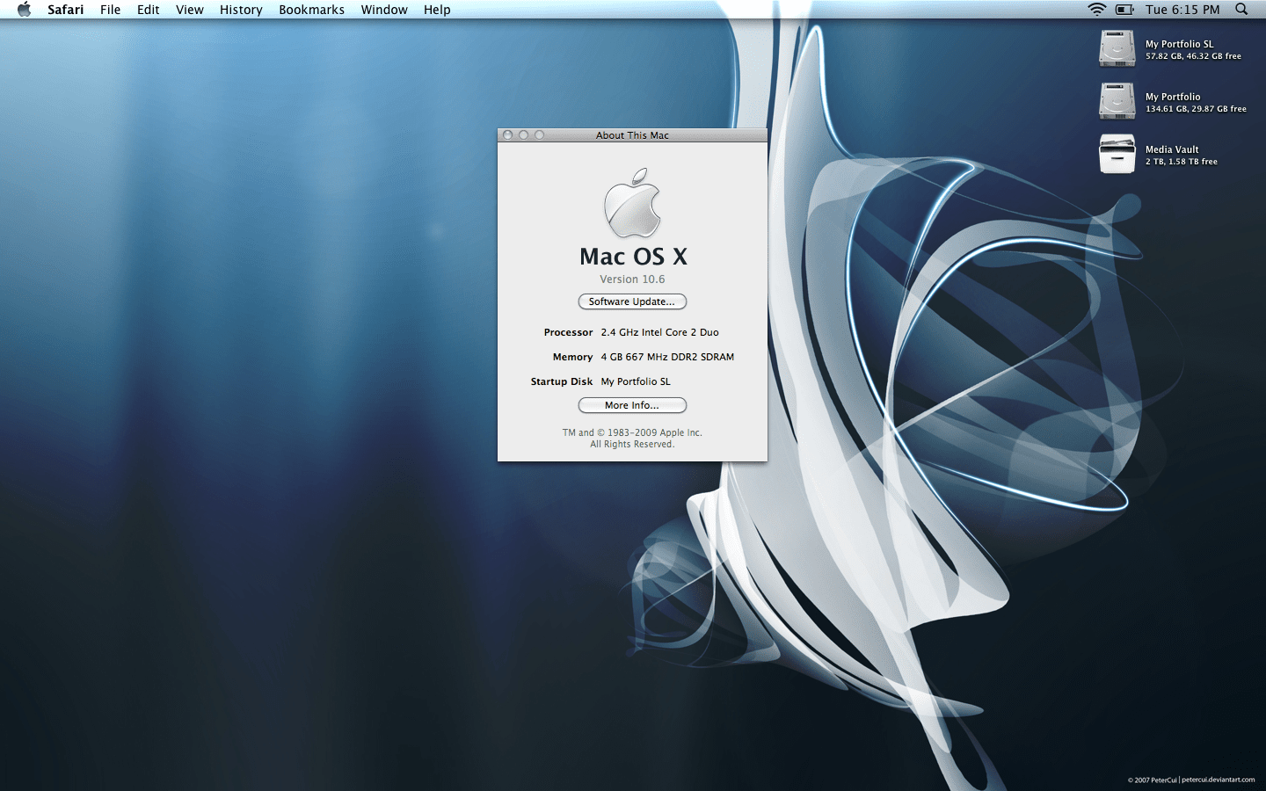Viewport: 1266px width, 791px height.
Task: Open the Edit menu
Action: 148,10
